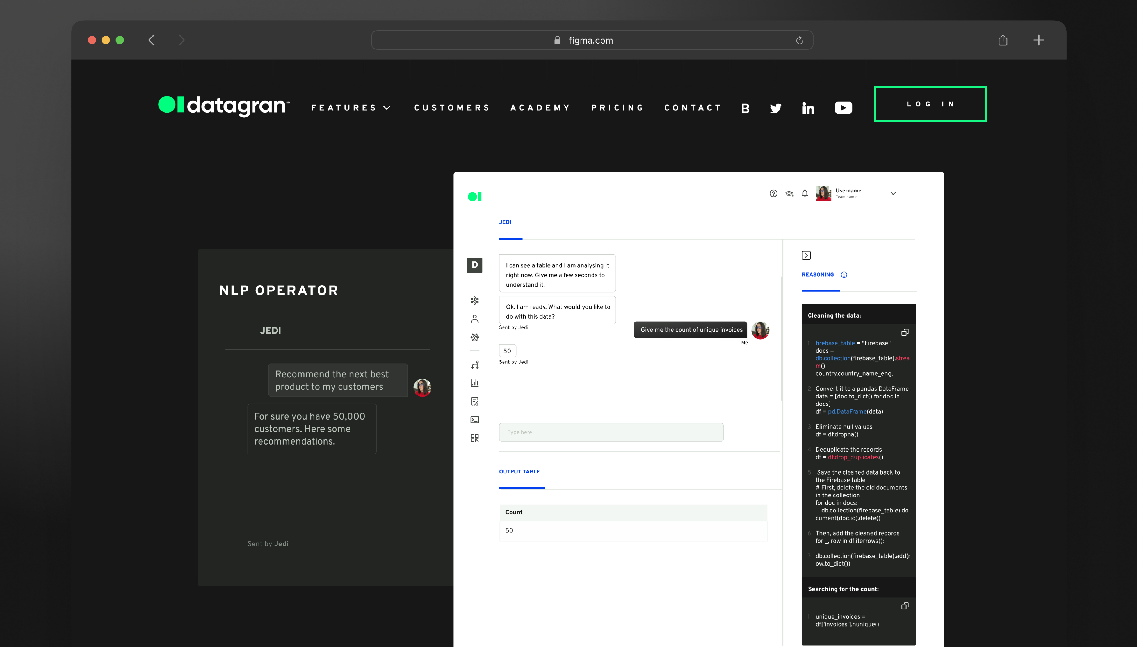Click the lock icon in the address bar
This screenshot has width=1137, height=647.
557,40
